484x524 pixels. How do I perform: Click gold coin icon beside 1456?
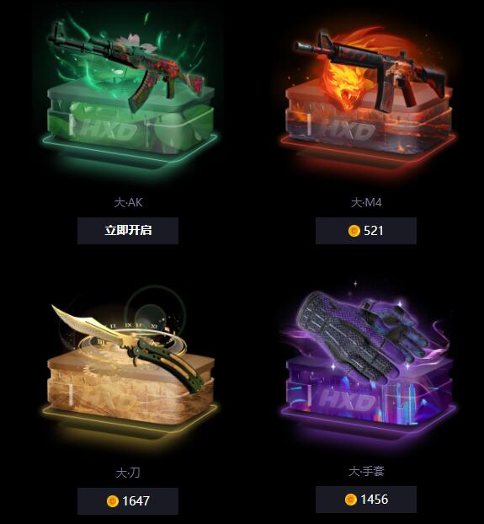(x=350, y=500)
